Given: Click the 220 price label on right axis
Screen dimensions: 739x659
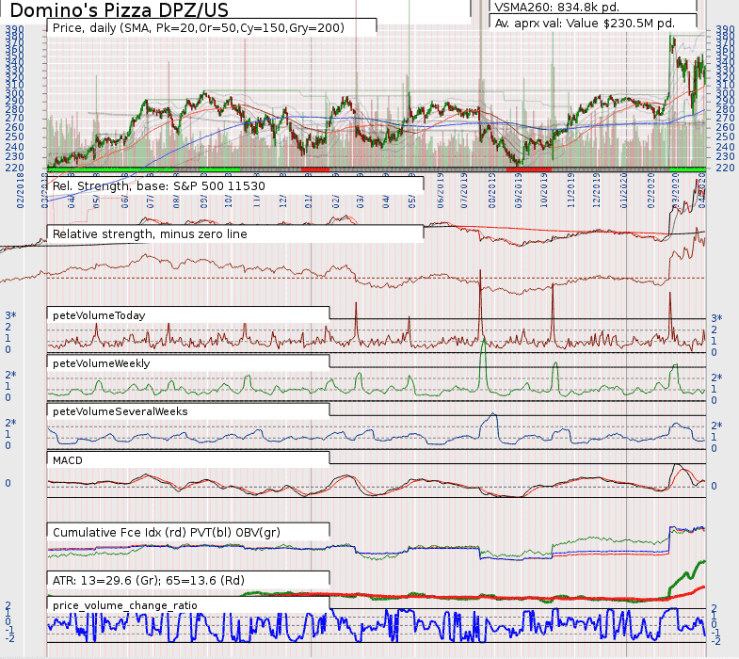Looking at the screenshot, I should pyautogui.click(x=725, y=168).
